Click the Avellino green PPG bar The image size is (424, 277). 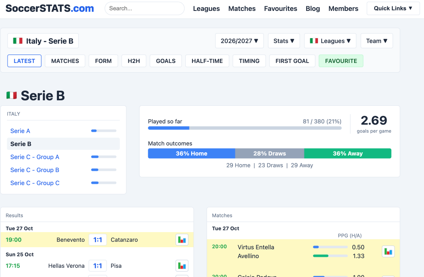[x=330, y=256]
